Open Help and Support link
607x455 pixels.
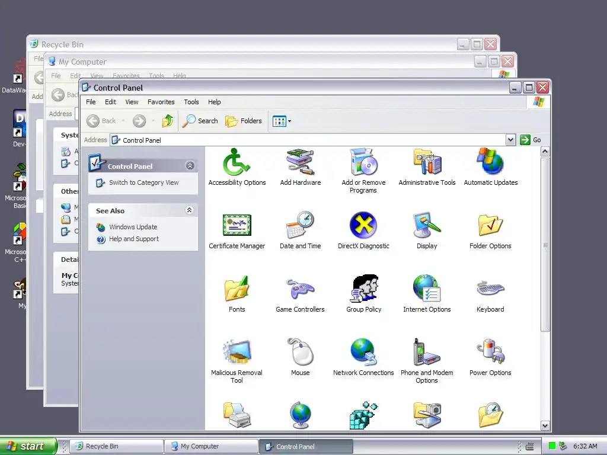click(x=134, y=239)
